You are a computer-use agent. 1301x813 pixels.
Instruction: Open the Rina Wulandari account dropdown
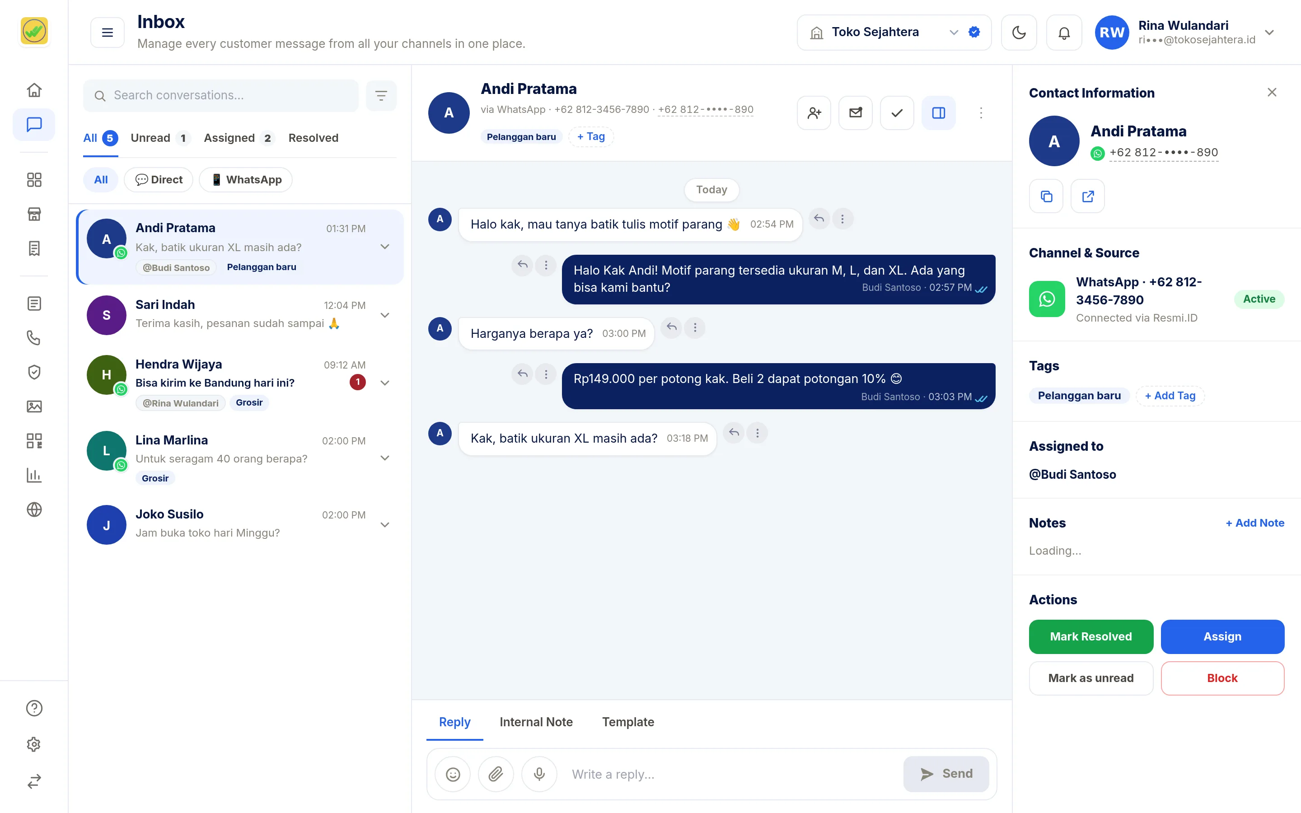[1185, 33]
